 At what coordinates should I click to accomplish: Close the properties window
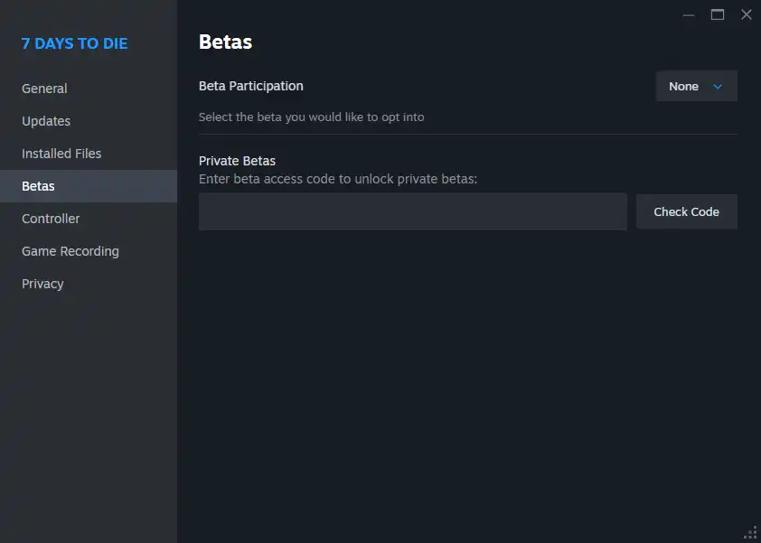coord(747,15)
